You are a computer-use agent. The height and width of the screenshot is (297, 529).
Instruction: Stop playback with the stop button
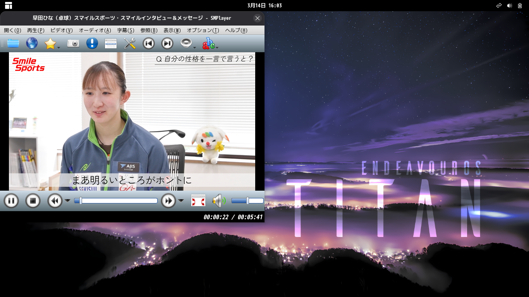click(33, 201)
